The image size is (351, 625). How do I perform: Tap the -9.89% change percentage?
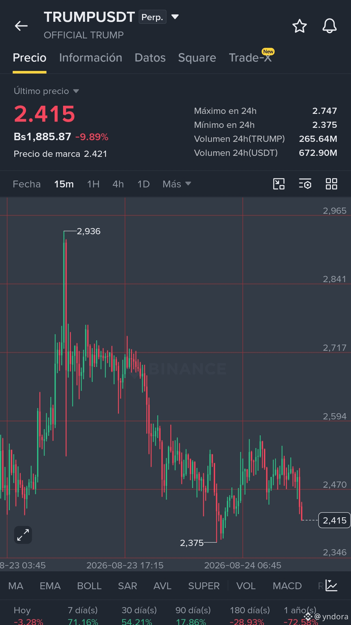[92, 137]
